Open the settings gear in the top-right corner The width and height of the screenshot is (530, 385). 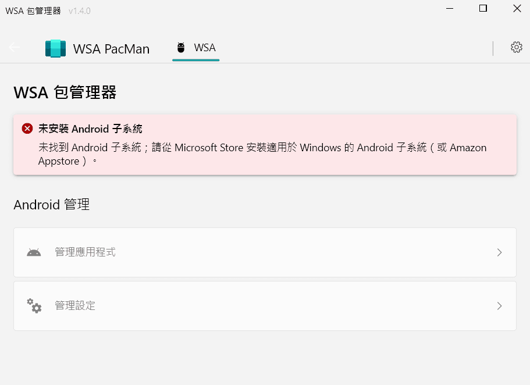tap(516, 47)
